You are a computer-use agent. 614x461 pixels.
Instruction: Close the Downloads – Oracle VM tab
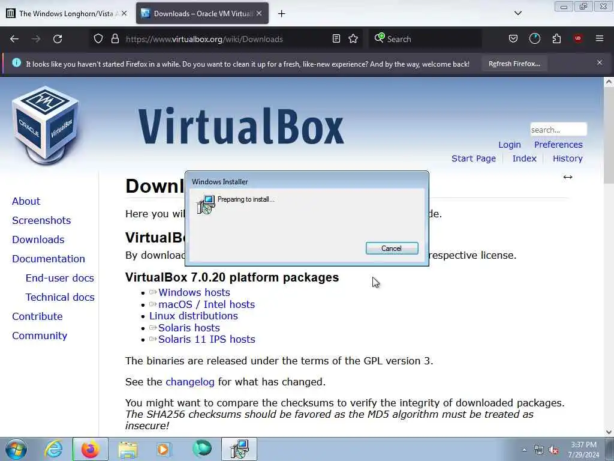[x=259, y=13]
